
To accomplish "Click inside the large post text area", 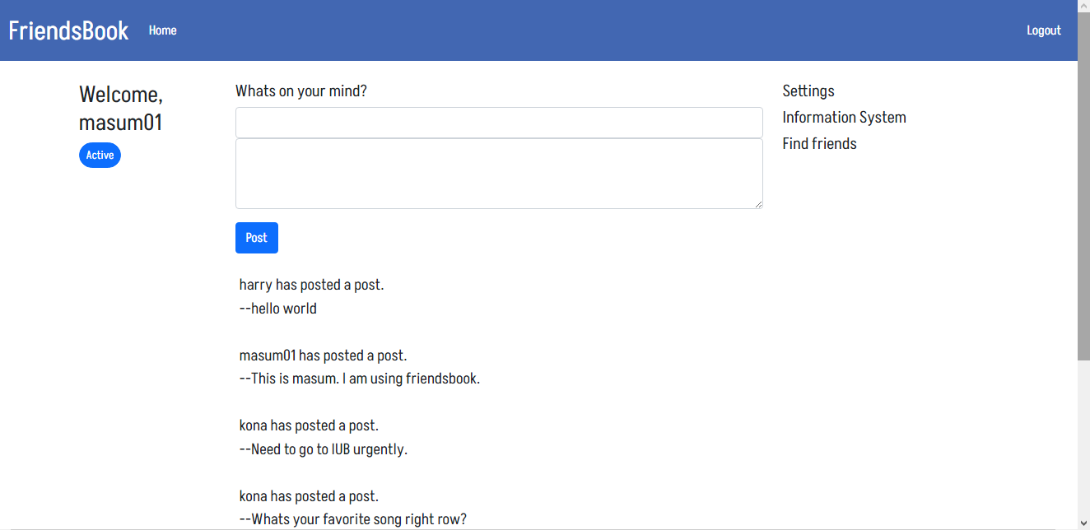I will (498, 173).
